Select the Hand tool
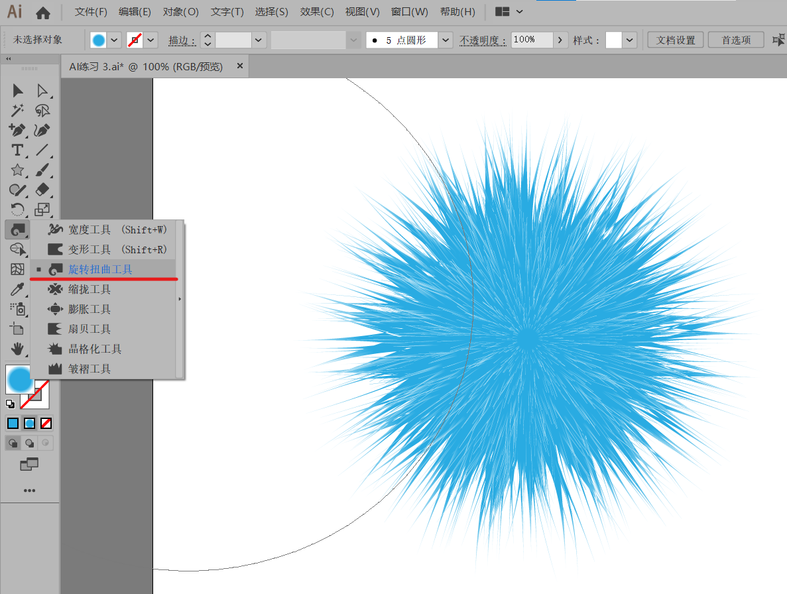 coord(17,349)
